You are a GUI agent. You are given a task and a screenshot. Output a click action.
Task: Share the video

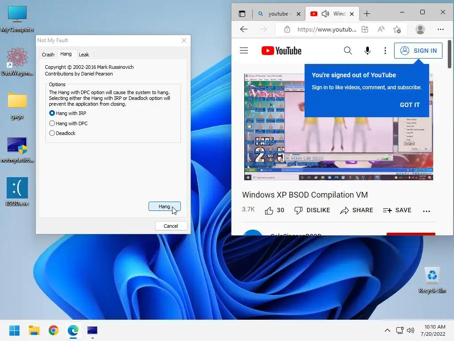356,210
